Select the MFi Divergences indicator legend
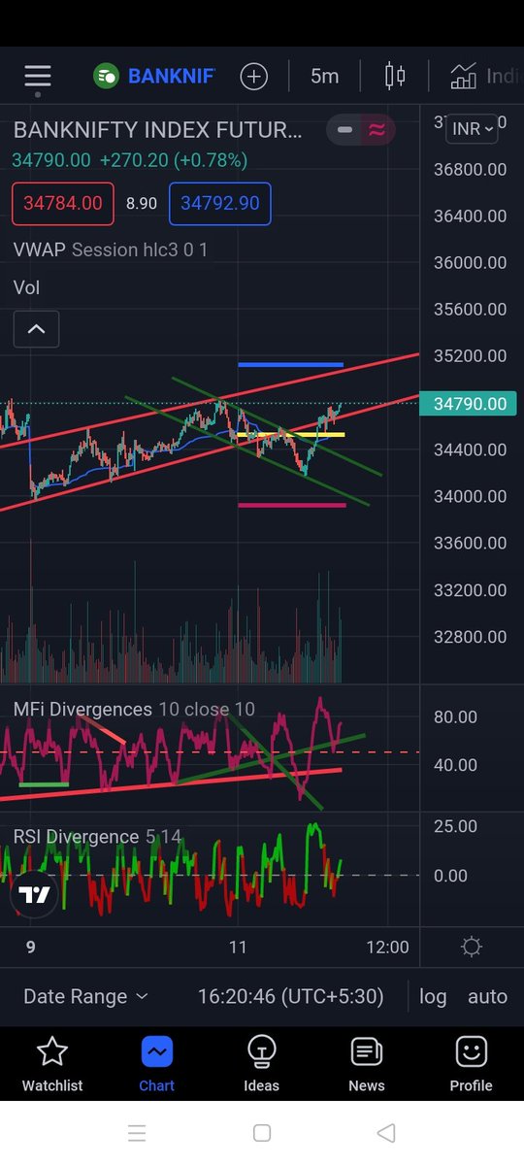Viewport: 524px width, 1165px height. (134, 710)
